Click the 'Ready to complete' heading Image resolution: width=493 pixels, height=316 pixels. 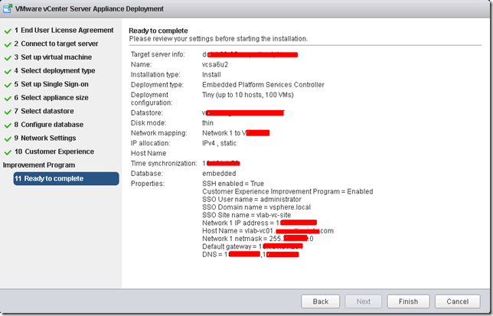coord(158,31)
